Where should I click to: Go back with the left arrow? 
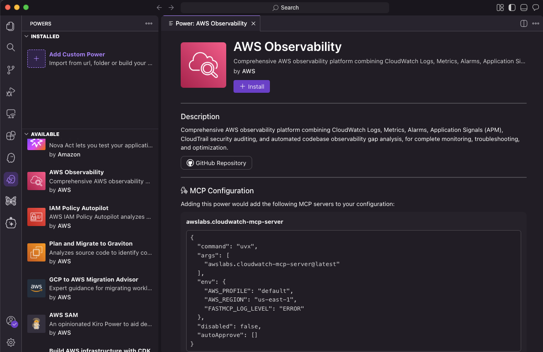pos(159,8)
